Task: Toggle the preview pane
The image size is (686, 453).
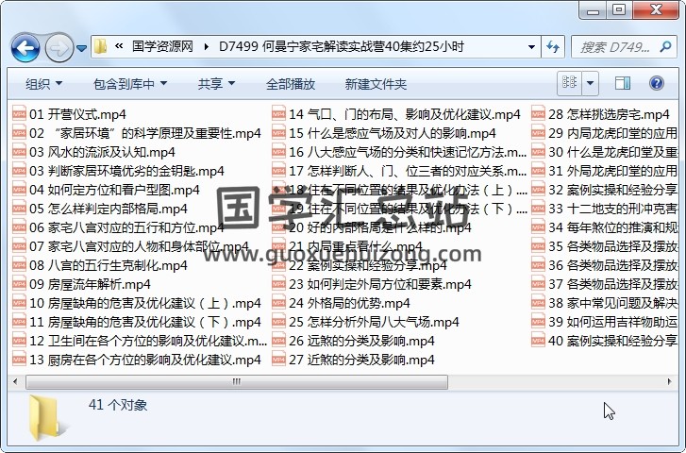Action: [622, 83]
